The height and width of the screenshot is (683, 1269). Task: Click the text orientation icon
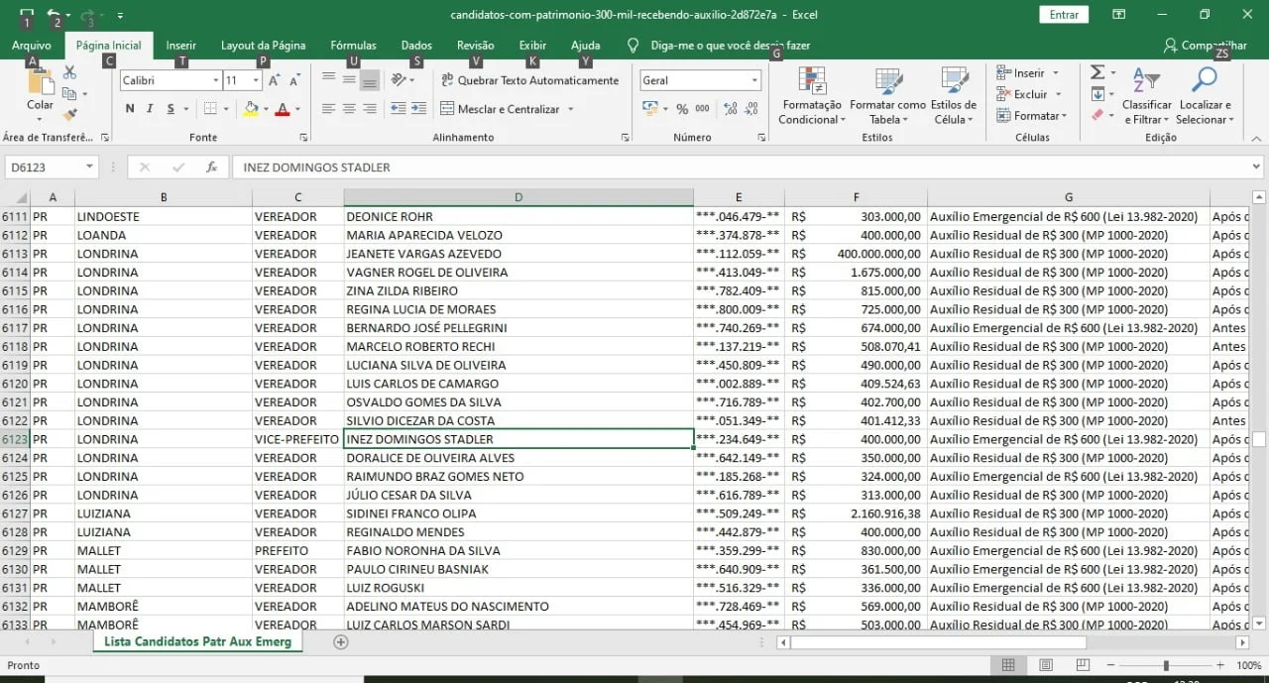tap(399, 80)
